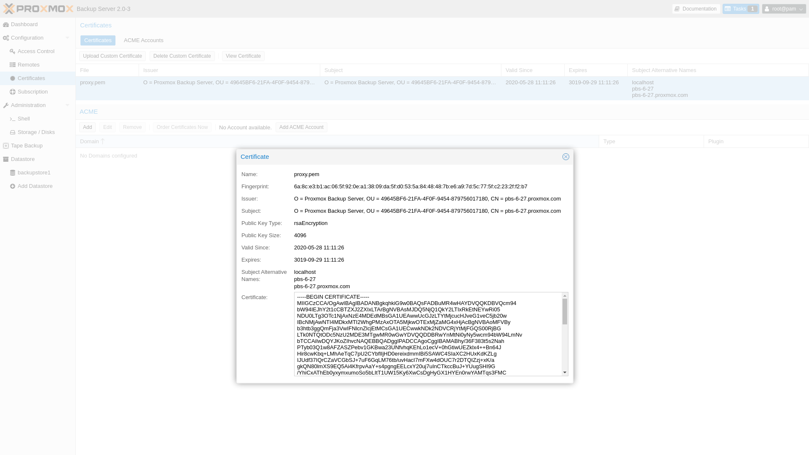Close the Certificate dialog

coord(565,157)
